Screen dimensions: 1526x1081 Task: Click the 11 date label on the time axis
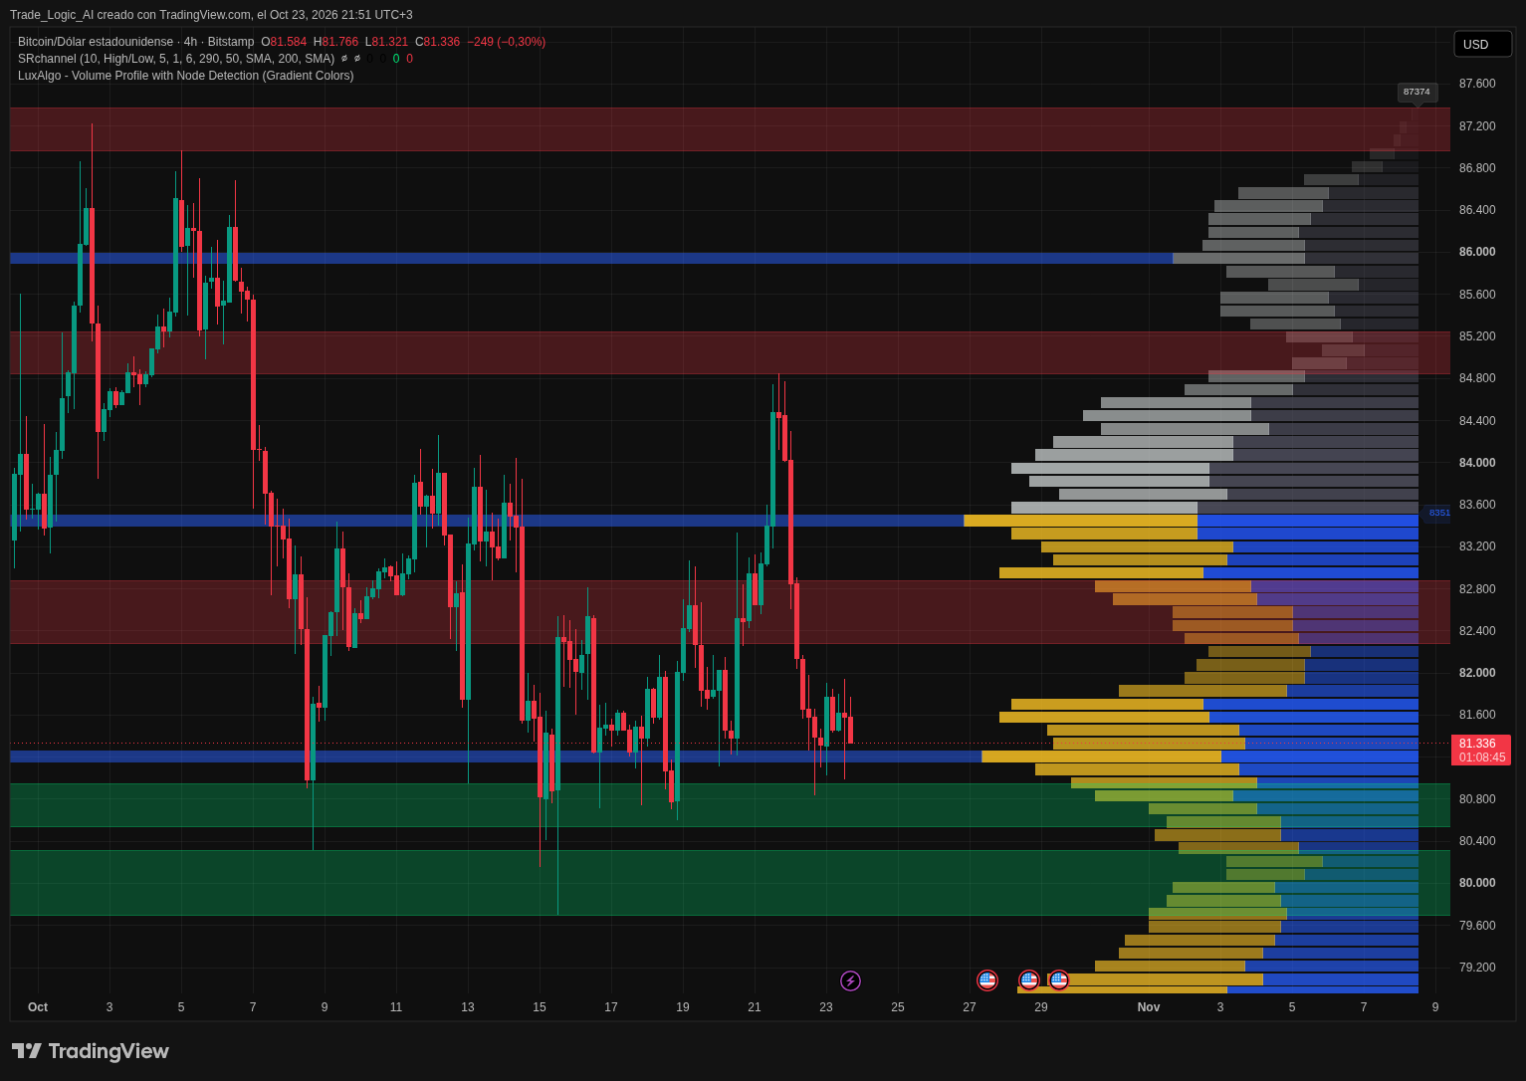click(x=396, y=1007)
